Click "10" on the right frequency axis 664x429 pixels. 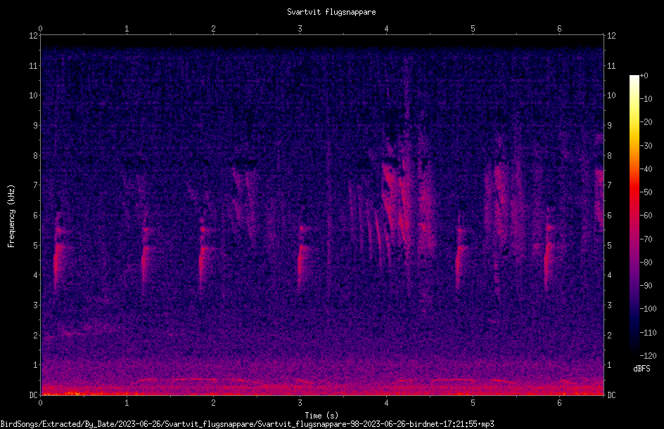[x=611, y=95]
